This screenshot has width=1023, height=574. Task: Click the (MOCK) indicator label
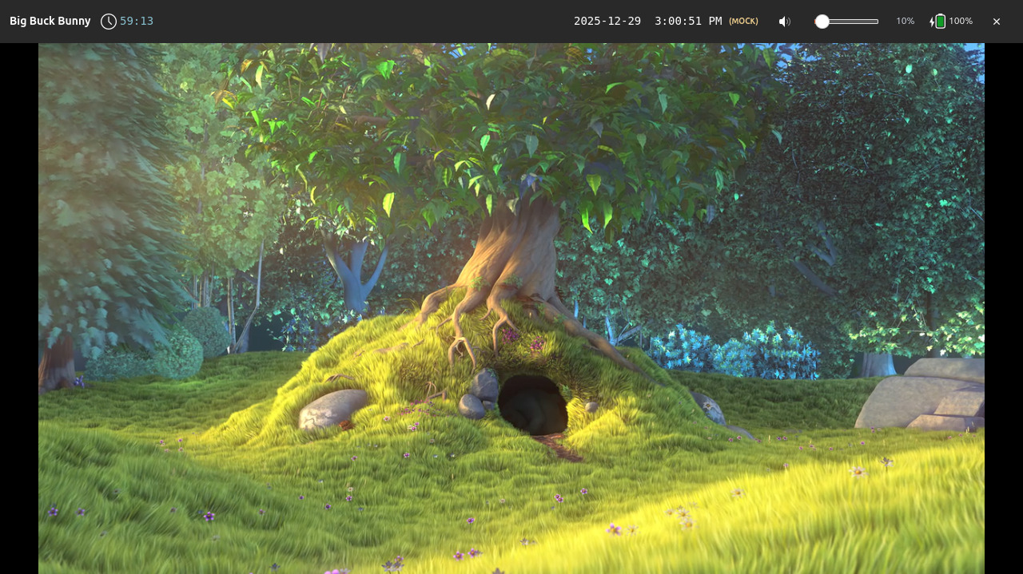point(743,21)
